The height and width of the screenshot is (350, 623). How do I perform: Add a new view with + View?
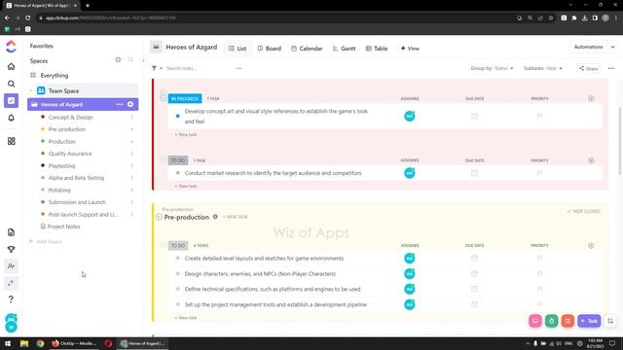pos(410,49)
